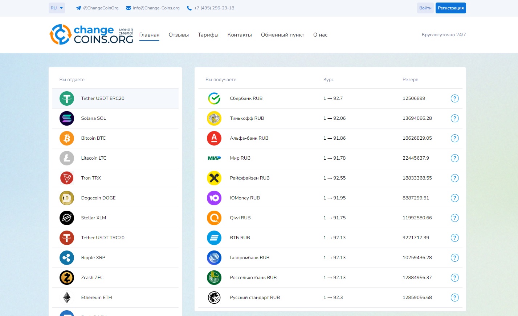Image resolution: width=518 pixels, height=316 pixels.
Task: Show help info for Альфа-банк RUB row
Action: pyautogui.click(x=454, y=138)
